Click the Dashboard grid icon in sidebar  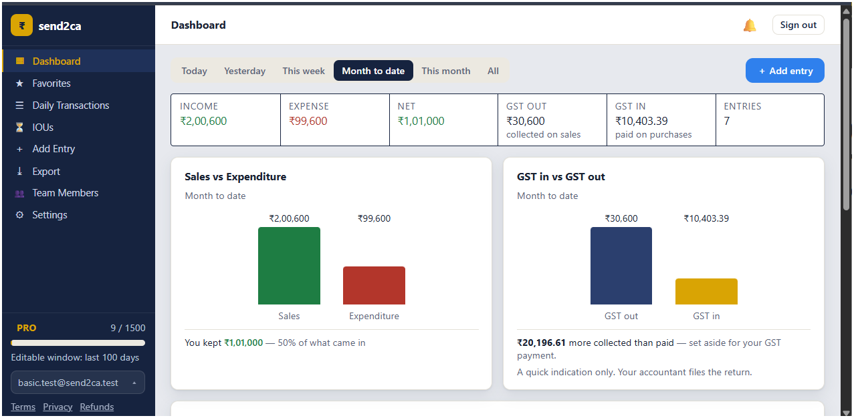pyautogui.click(x=19, y=61)
